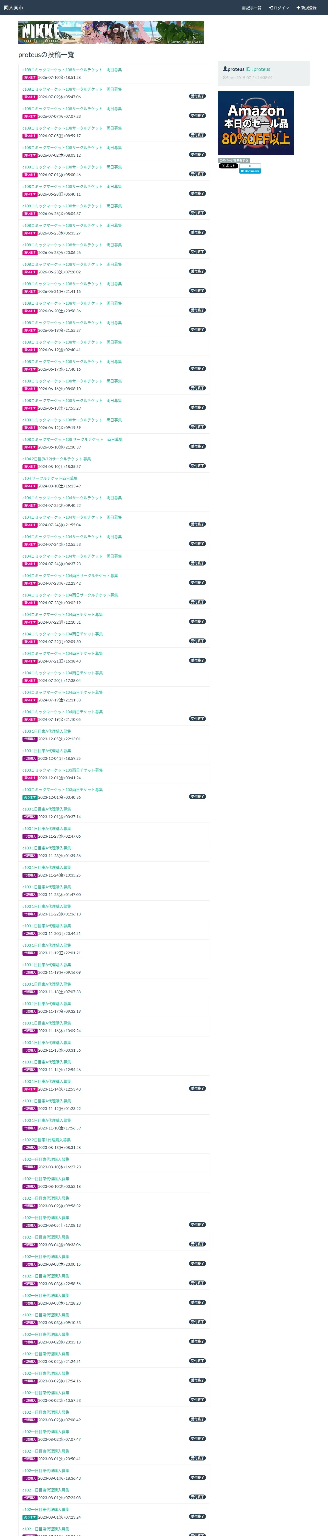This screenshot has height=1536, width=328.
Task: Open the Amazon 80%OFF sale ad
Action: [x=256, y=123]
